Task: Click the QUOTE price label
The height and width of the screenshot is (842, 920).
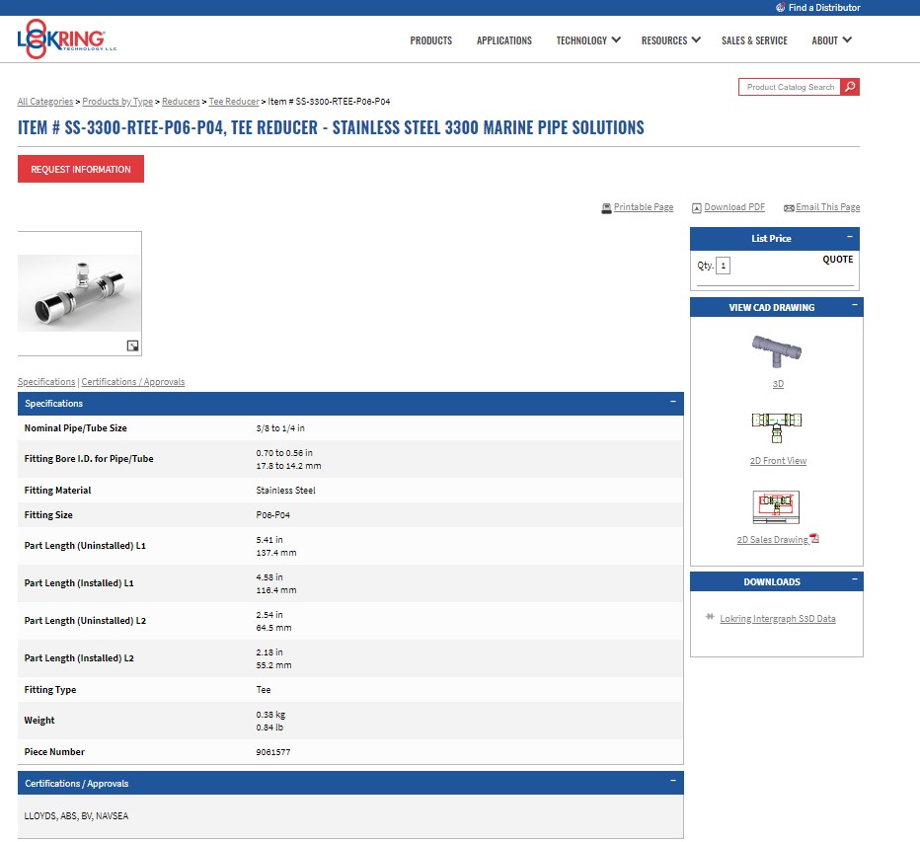Action: pos(837,260)
